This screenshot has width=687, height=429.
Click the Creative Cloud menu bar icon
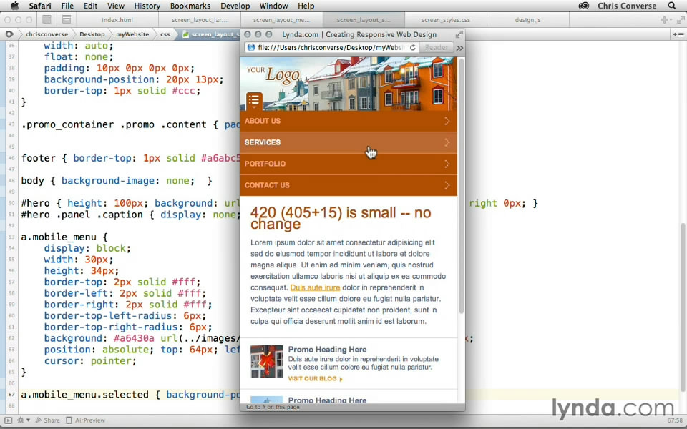pyautogui.click(x=584, y=6)
